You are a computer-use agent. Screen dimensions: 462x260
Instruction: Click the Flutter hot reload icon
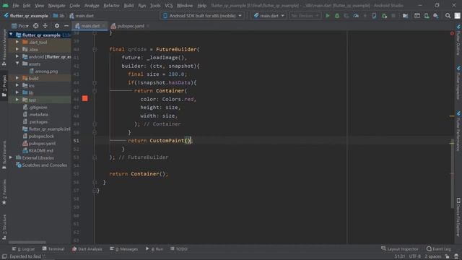[x=365, y=16]
